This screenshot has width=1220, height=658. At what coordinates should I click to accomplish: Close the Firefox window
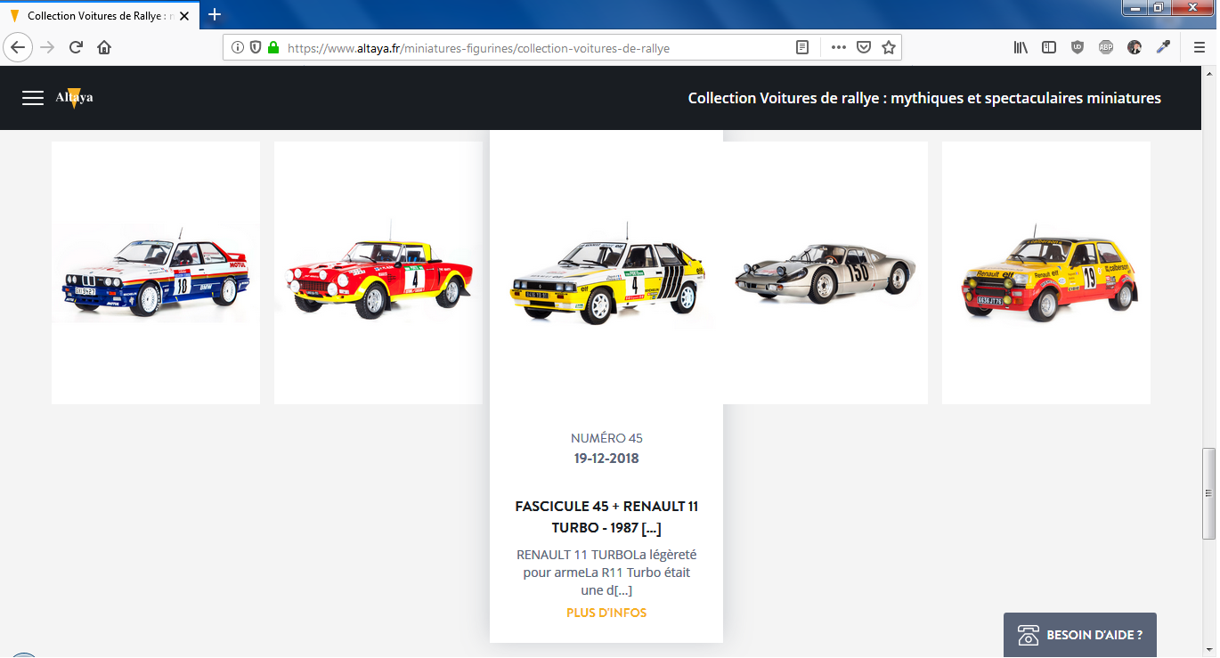1192,7
